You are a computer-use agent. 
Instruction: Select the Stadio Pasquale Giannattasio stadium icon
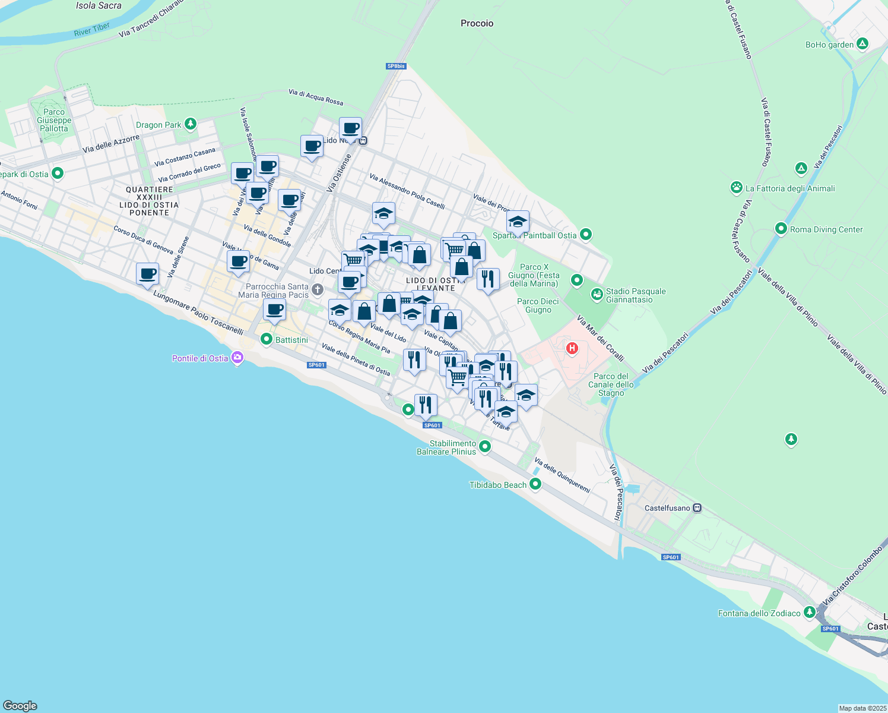[x=597, y=294]
